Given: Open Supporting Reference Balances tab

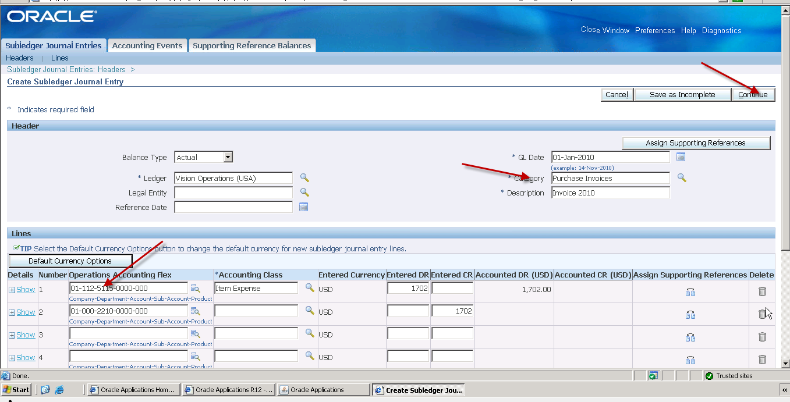Looking at the screenshot, I should click(252, 45).
